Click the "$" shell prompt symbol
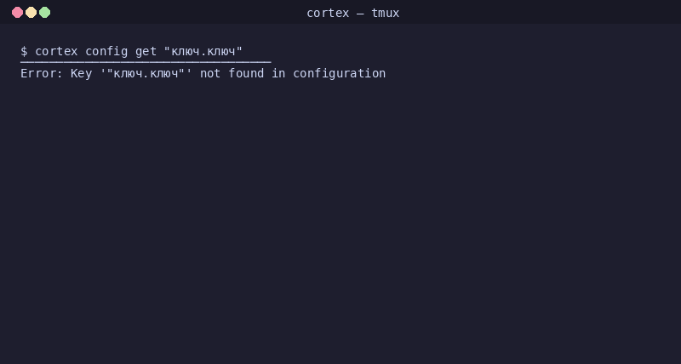Screen dimensions: 681x364 pyautogui.click(x=24, y=51)
